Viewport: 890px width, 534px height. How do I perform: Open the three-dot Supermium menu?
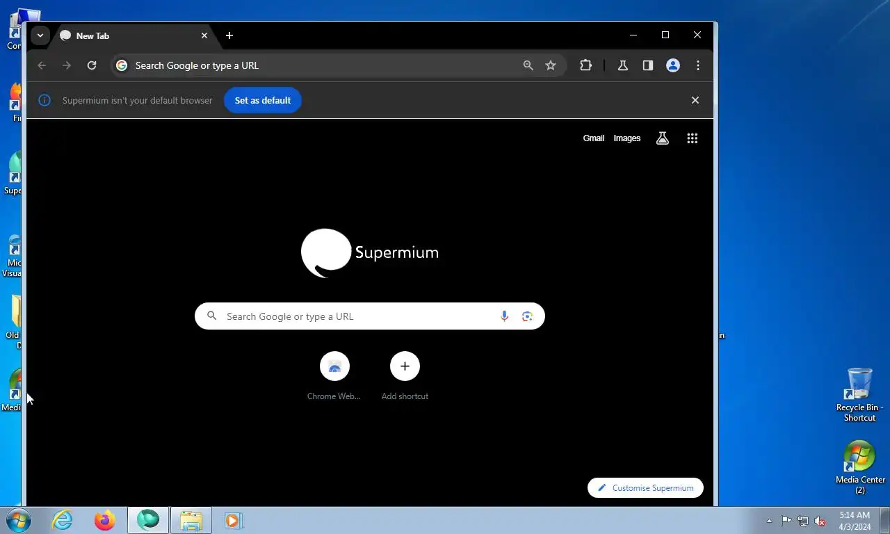click(x=698, y=65)
